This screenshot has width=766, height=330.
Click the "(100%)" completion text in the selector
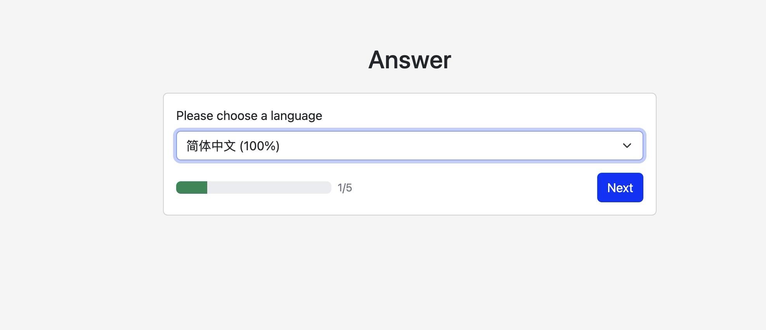click(x=260, y=146)
